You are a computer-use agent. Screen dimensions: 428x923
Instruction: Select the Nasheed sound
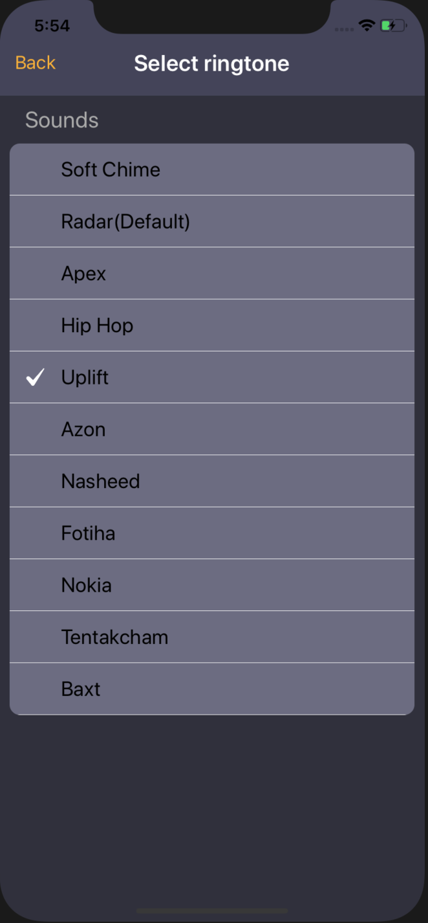click(212, 481)
